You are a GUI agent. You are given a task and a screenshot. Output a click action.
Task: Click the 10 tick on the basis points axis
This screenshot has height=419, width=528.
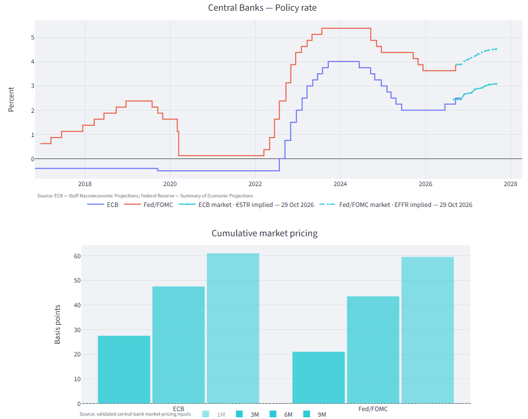[x=77, y=379]
